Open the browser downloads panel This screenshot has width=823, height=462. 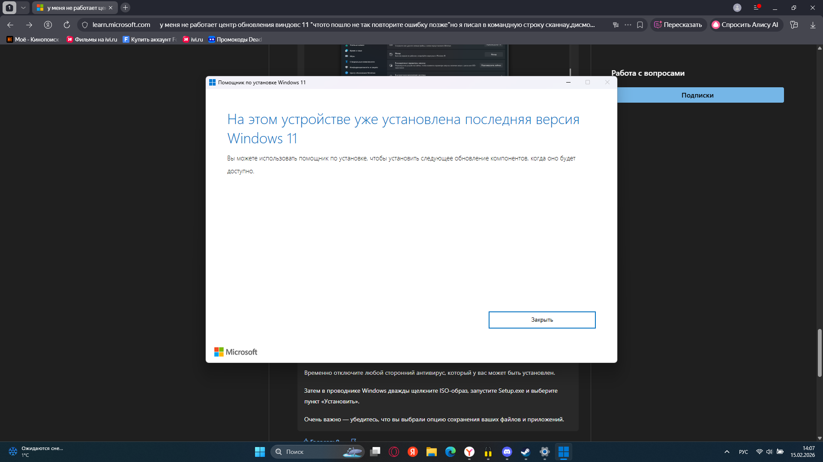coord(813,25)
